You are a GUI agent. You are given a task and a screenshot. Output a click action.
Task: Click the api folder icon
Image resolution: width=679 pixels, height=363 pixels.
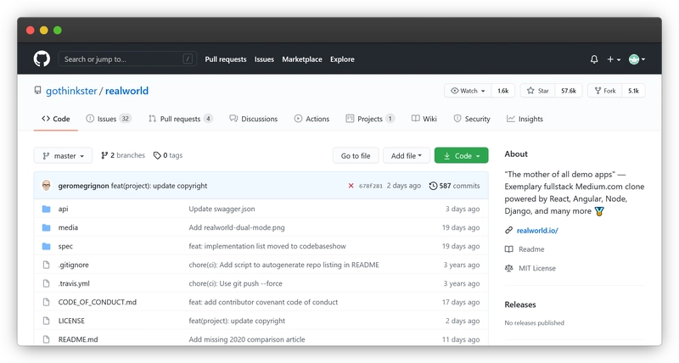click(x=47, y=209)
